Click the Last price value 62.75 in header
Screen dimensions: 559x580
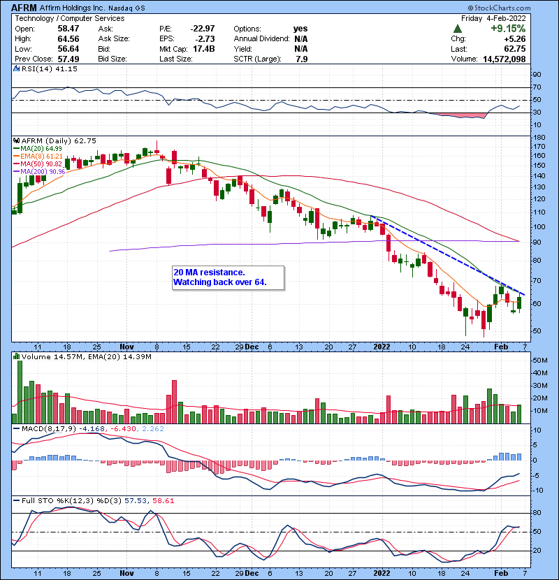pos(514,49)
